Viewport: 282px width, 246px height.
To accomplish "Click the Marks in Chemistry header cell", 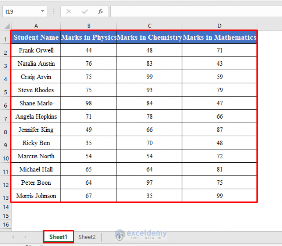I will point(149,37).
